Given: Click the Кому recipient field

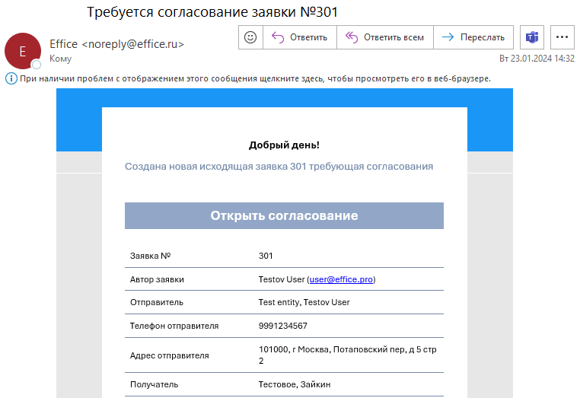Looking at the screenshot, I should pyautogui.click(x=61, y=58).
